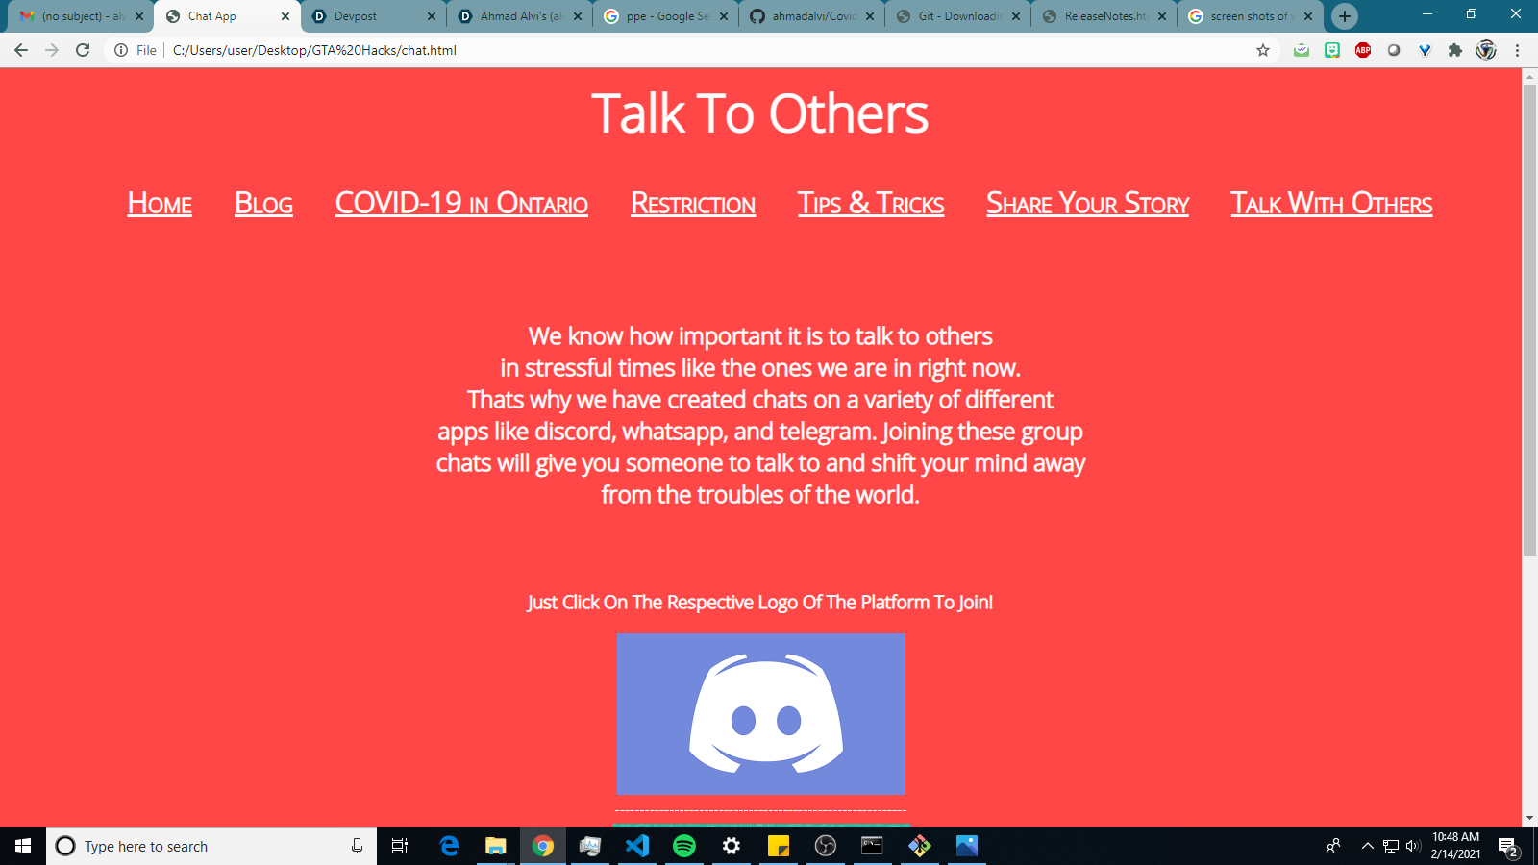
Task: Activate voice search microphone in taskbar
Action: click(x=357, y=846)
